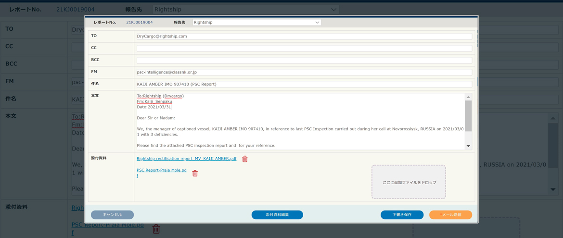Open Rightship rectification report PDF link
563x238 pixels.
(x=186, y=158)
